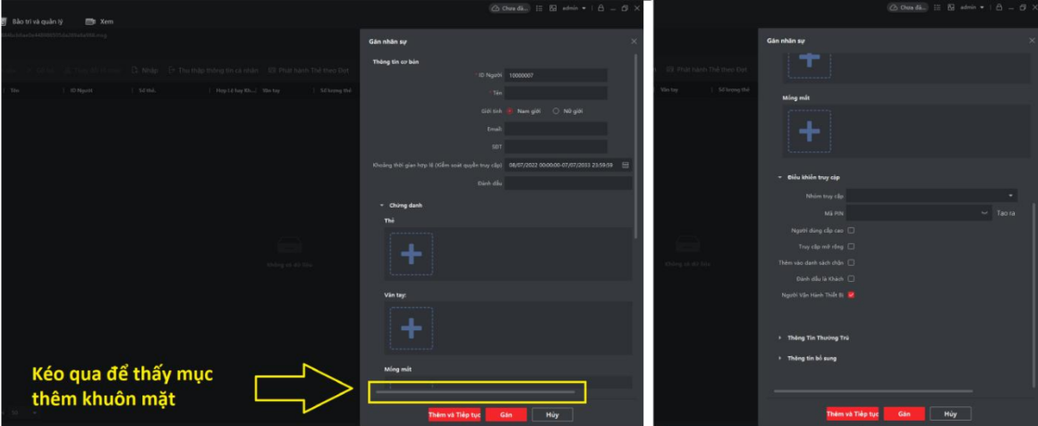
Task: Click the Mống mắt plus icon to add iris
Action: (809, 132)
